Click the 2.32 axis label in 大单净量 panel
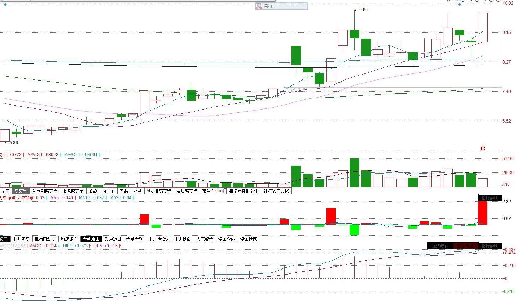Viewport: 519px width, 301px height. point(507,202)
